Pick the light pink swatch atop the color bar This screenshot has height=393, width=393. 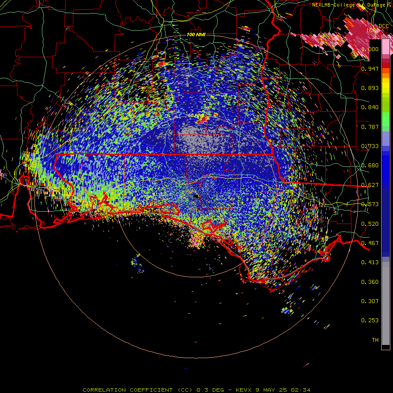click(386, 47)
